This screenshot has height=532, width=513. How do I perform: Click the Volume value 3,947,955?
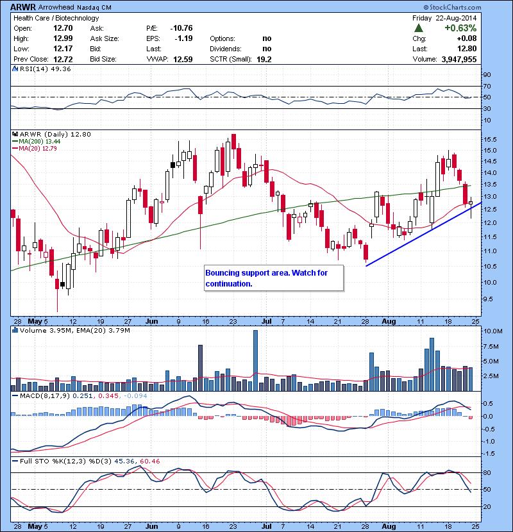459,59
